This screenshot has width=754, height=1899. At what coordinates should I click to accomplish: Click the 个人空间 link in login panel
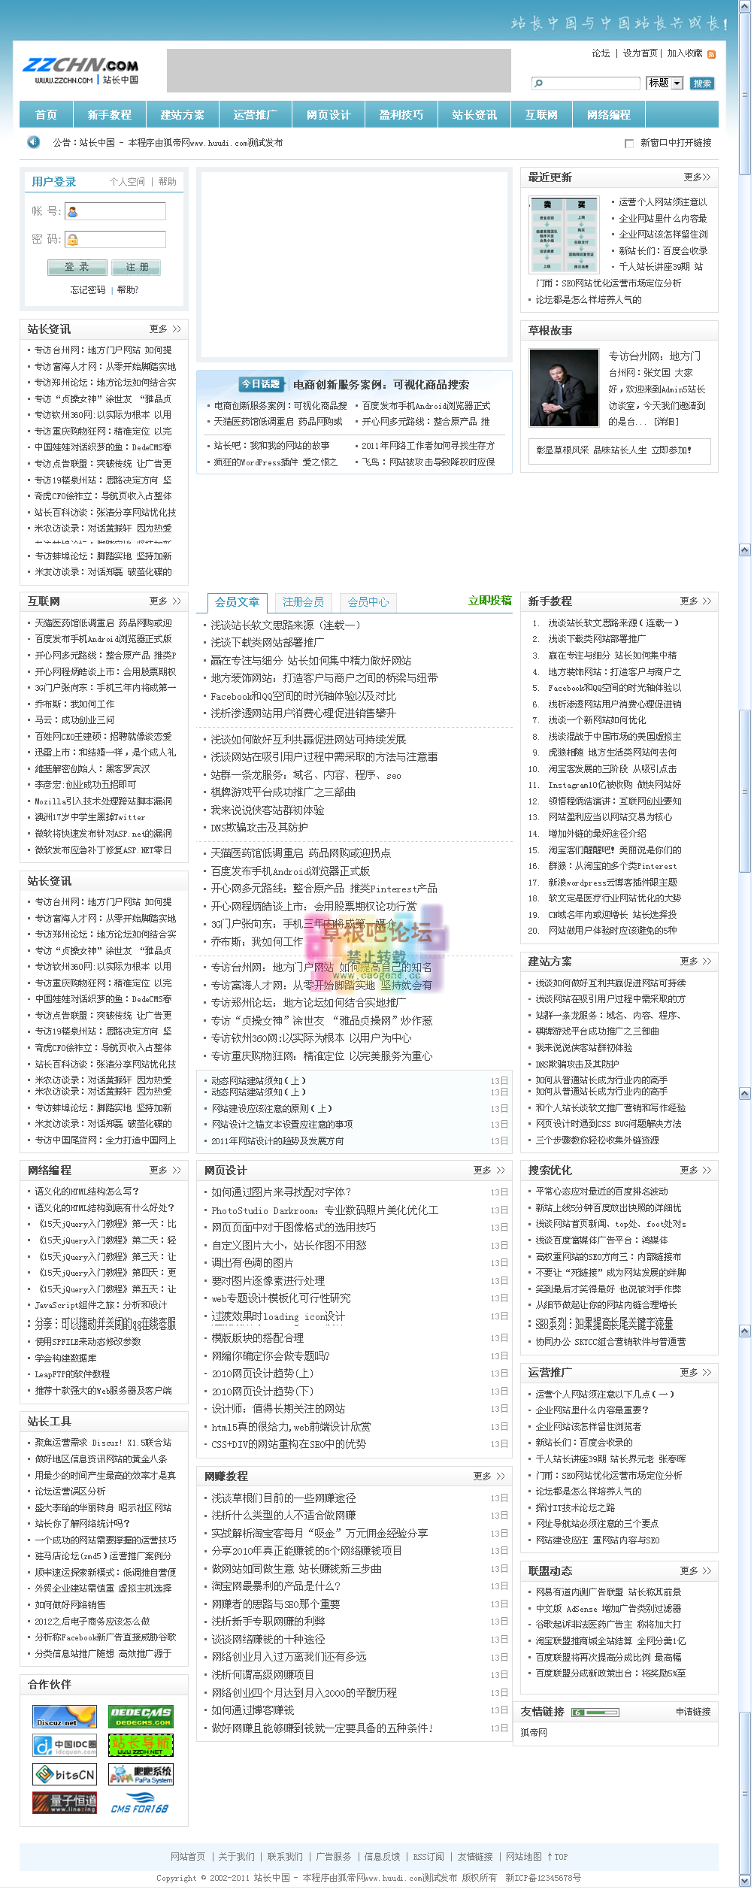[127, 182]
